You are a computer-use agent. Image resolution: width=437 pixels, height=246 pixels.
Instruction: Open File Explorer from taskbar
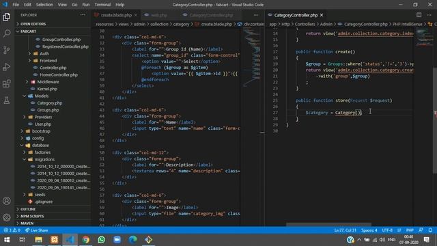(38, 240)
